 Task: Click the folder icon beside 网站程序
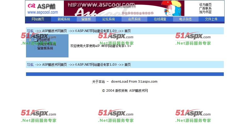tap(36, 40)
